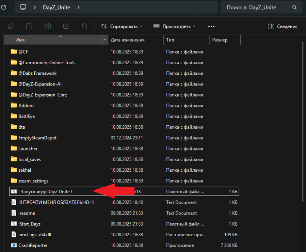Click the Delete trash icon

85,26
